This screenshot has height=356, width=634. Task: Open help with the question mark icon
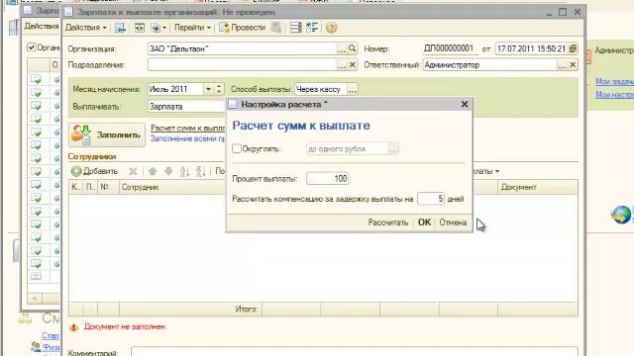pyautogui.click(x=331, y=28)
